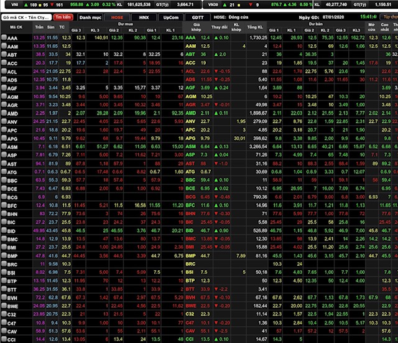Click the Mã CK column header
398x343 pixels.
(16, 27)
